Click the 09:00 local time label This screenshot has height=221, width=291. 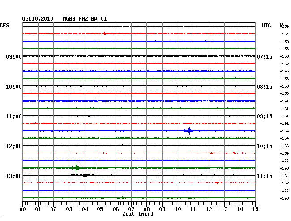pos(14,56)
